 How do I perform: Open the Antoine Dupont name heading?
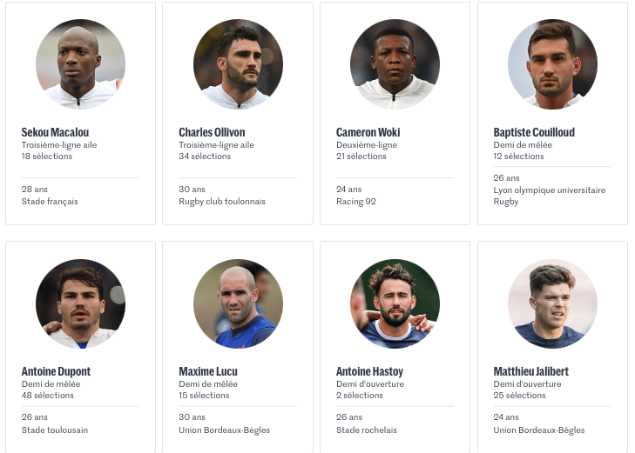(x=56, y=371)
